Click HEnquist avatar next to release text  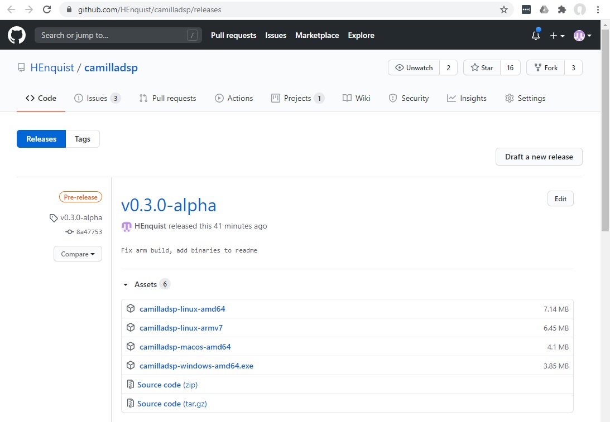(x=127, y=226)
